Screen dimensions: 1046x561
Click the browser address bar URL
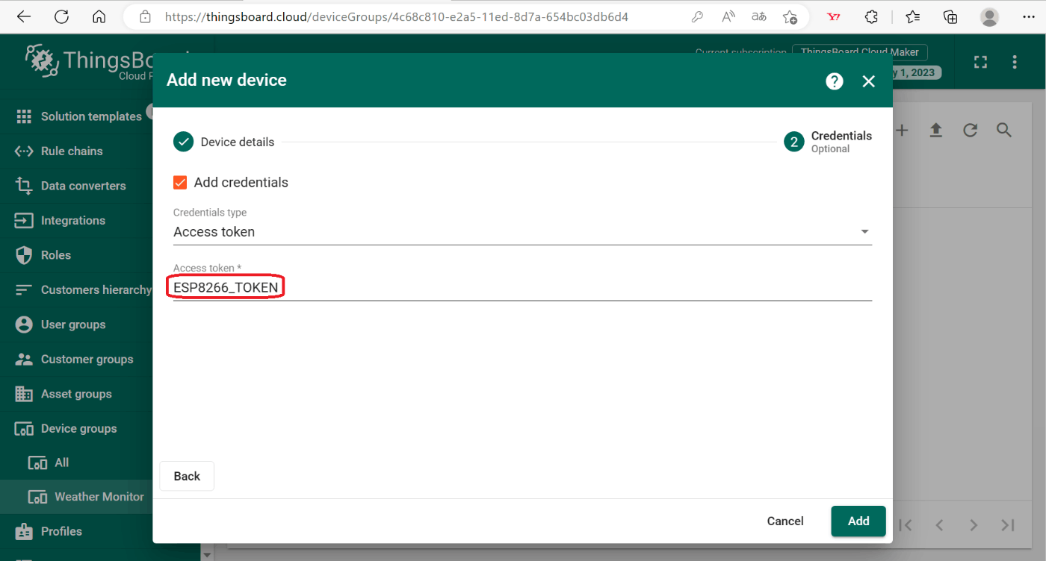click(x=396, y=16)
